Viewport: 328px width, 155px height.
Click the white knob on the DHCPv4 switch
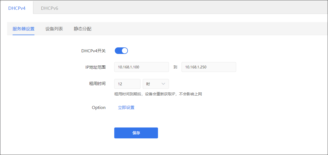pos(124,51)
